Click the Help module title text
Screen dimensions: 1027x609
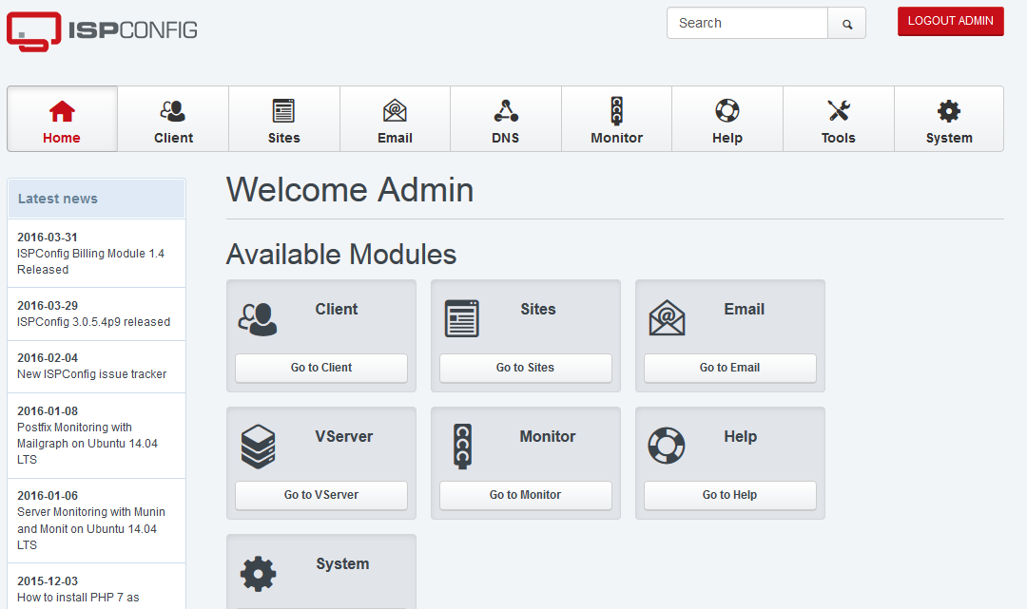coord(740,436)
